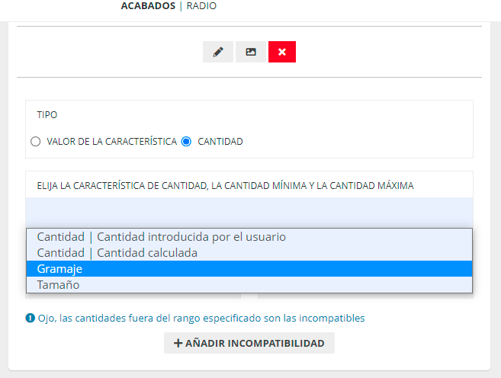Choose Cantidad introducida por el usuario option
Viewport: 501px width, 378px height.
pyautogui.click(x=161, y=237)
